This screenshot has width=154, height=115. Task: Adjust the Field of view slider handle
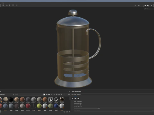click(x=81, y=105)
